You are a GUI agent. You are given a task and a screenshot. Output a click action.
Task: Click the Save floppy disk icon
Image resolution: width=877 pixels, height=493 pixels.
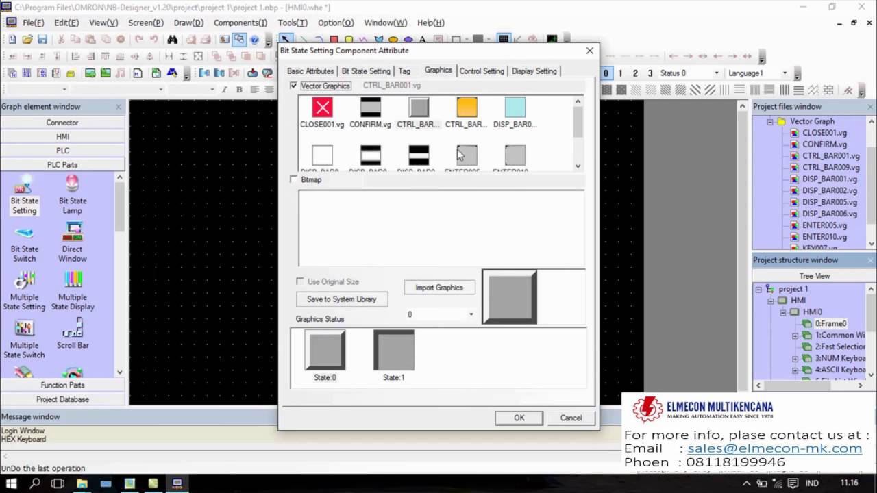[x=42, y=40]
